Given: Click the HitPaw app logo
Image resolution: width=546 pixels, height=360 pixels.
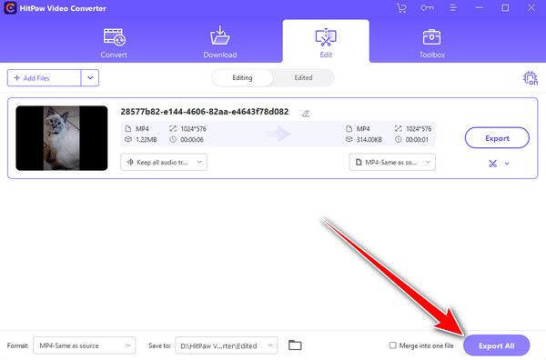Looking at the screenshot, I should coord(10,7).
